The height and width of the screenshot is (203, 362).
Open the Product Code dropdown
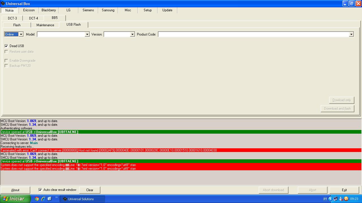point(351,34)
